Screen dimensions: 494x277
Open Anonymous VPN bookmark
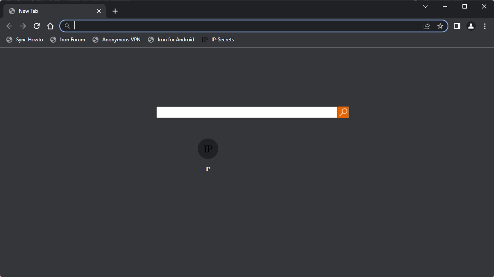[117, 40]
